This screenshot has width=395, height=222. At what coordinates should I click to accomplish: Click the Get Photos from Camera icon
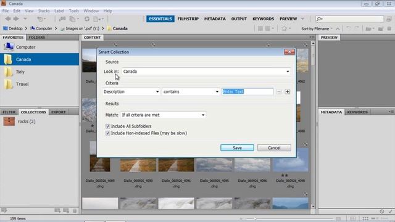coord(62,19)
